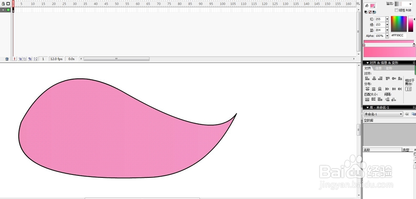Screen dimensions: 416x199
Task: Click align bottom edge icon
Action: [399, 78]
